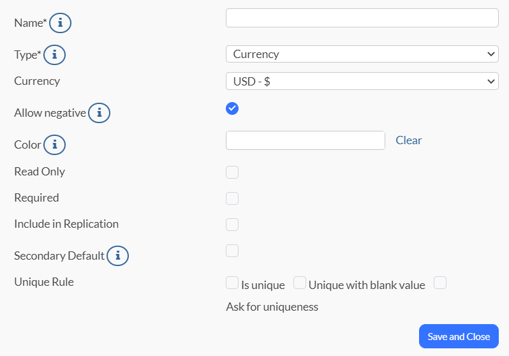Click the info icon next to Color
This screenshot has width=509, height=356.
pos(54,145)
